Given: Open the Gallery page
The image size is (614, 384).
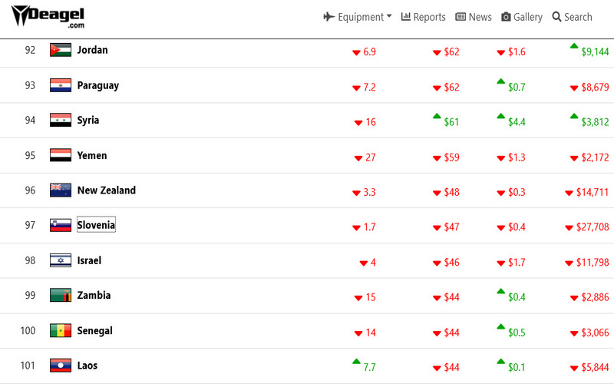Looking at the screenshot, I should tap(522, 17).
